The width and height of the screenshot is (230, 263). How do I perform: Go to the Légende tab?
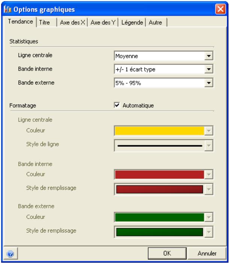(132, 23)
